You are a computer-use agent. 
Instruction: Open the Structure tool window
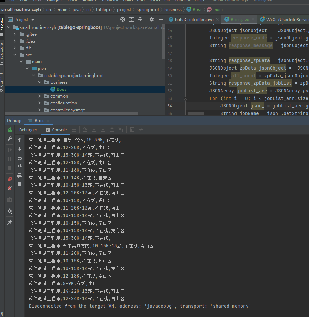[2, 54]
